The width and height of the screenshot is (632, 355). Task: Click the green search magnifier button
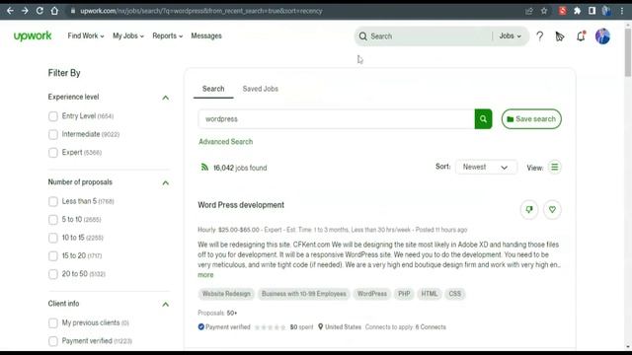coord(483,119)
